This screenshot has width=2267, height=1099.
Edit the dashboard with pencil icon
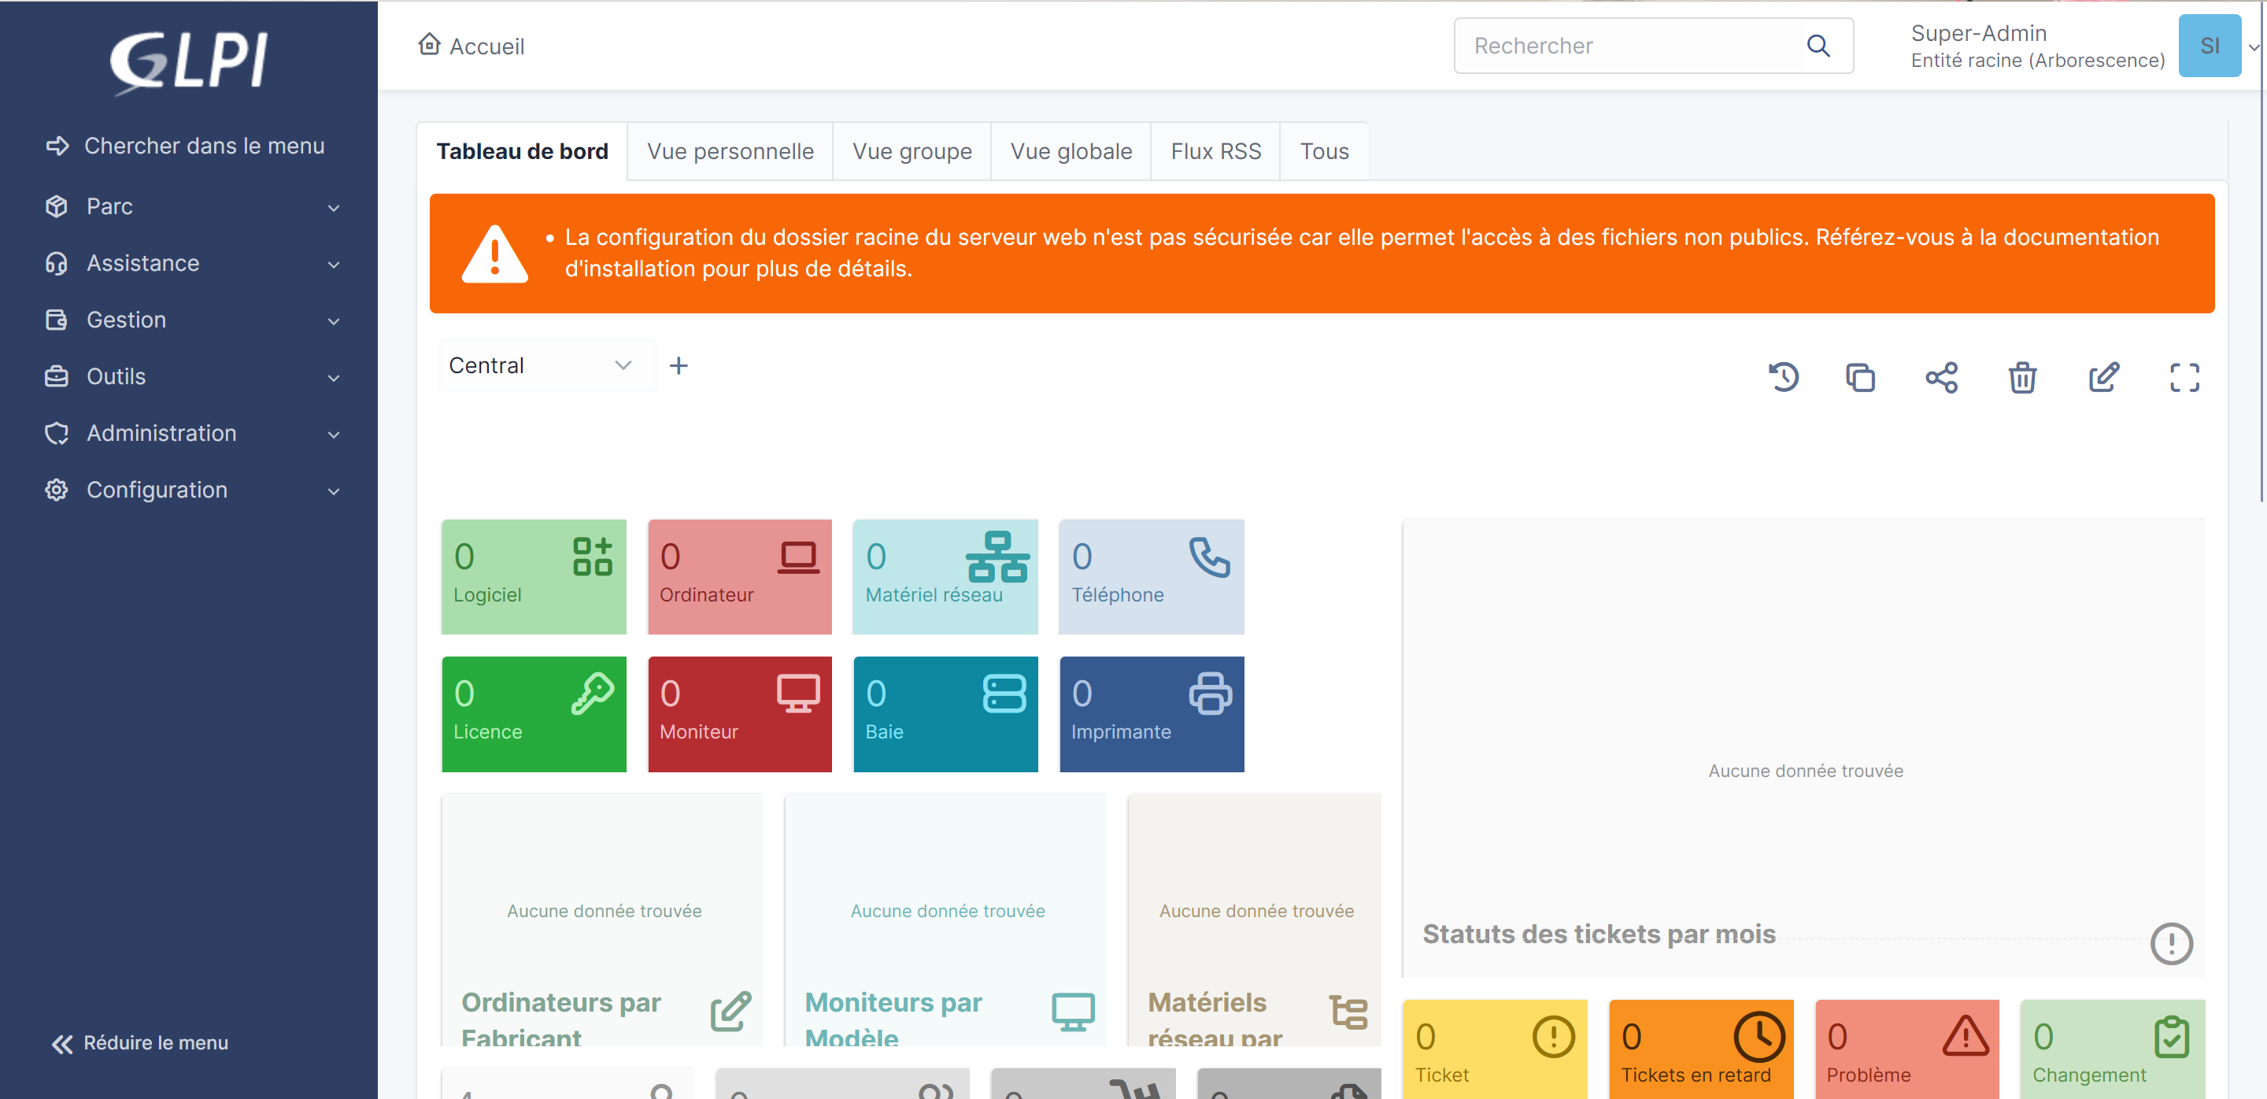click(2102, 377)
